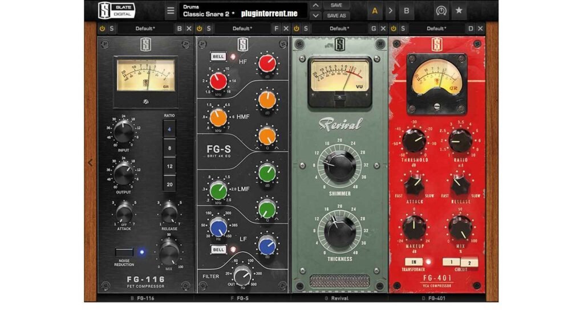Select ratio 8 on FG-116

[x=169, y=148]
